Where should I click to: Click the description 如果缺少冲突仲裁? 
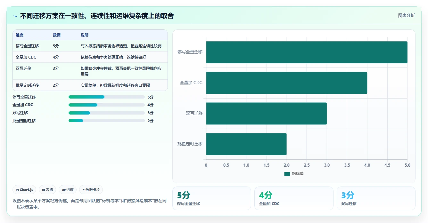pyautogui.click(x=121, y=71)
